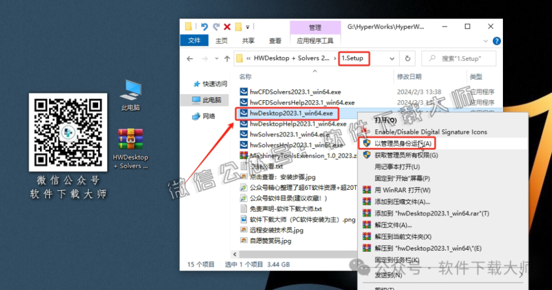Click image icon of 软件下载大师（PC软件安装为主）.png

tap(244, 219)
